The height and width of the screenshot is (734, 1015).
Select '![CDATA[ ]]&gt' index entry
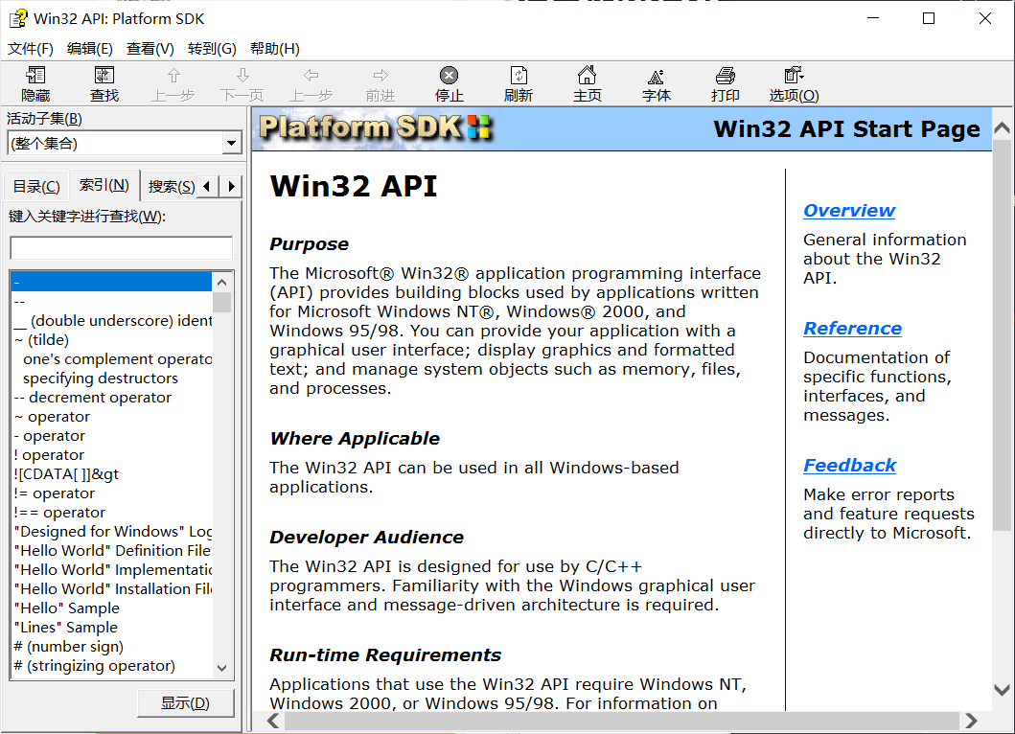click(111, 473)
